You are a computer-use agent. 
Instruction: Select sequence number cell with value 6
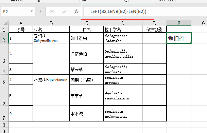point(21,113)
